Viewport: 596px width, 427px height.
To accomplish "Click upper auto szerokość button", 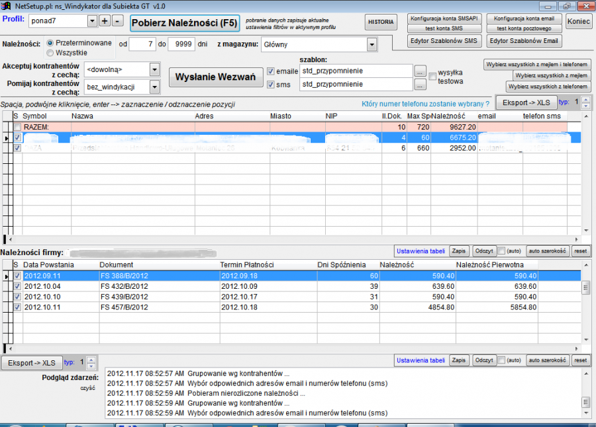I will coord(548,251).
